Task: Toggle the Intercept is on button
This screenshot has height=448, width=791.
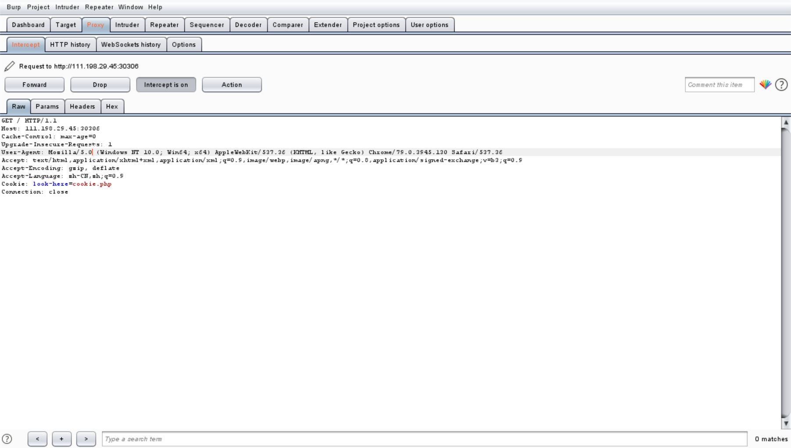Action: tap(166, 85)
